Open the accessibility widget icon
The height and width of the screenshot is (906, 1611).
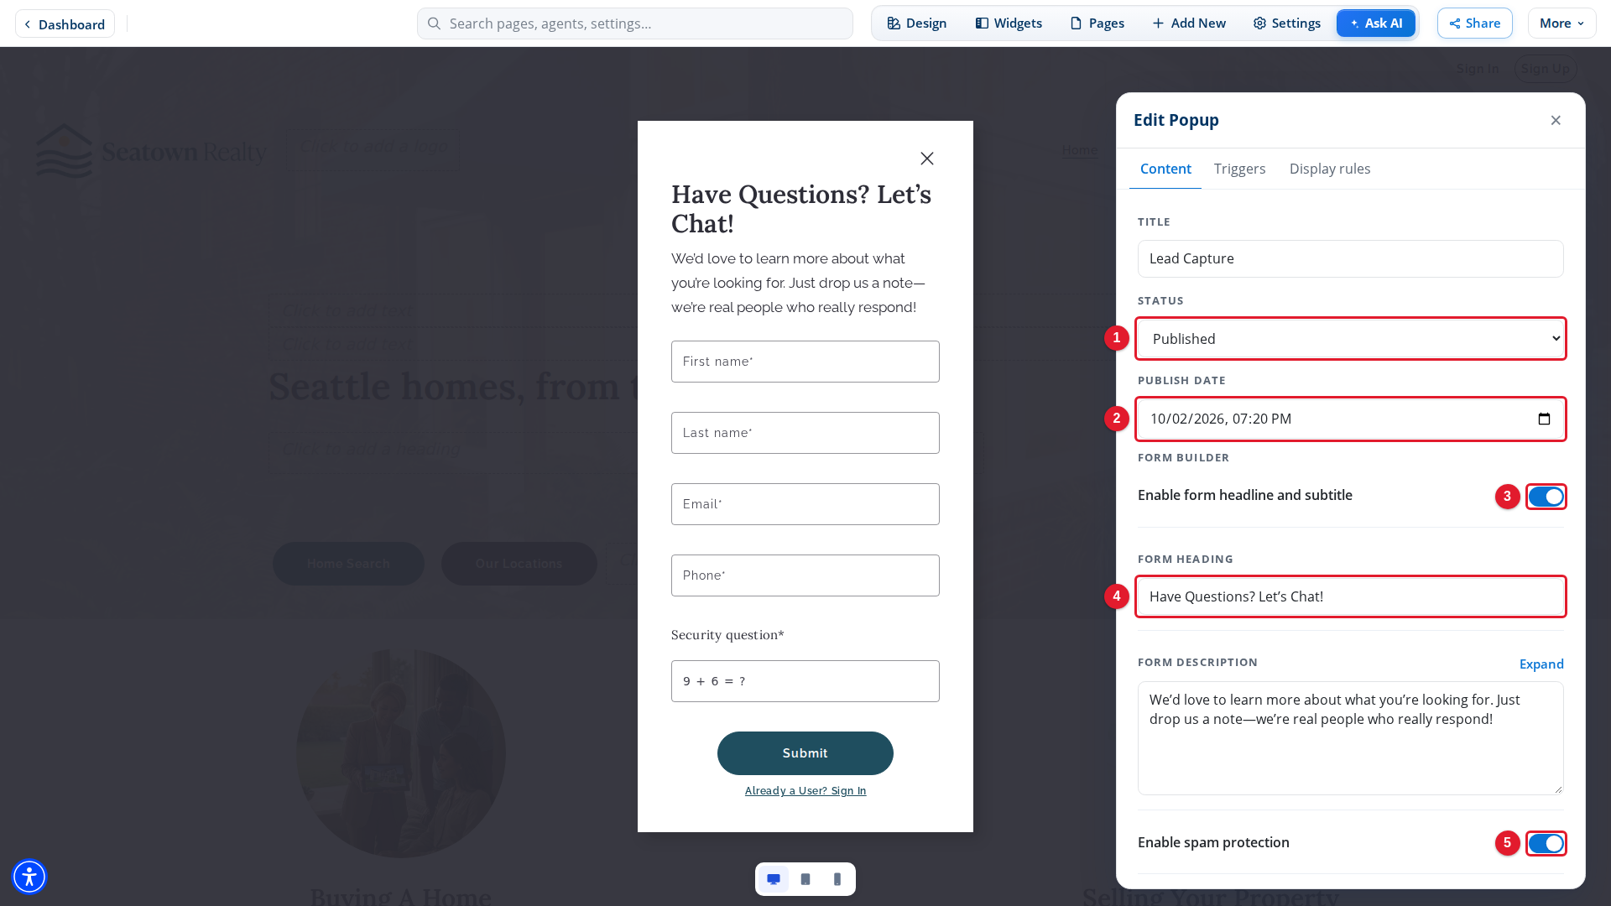29,877
